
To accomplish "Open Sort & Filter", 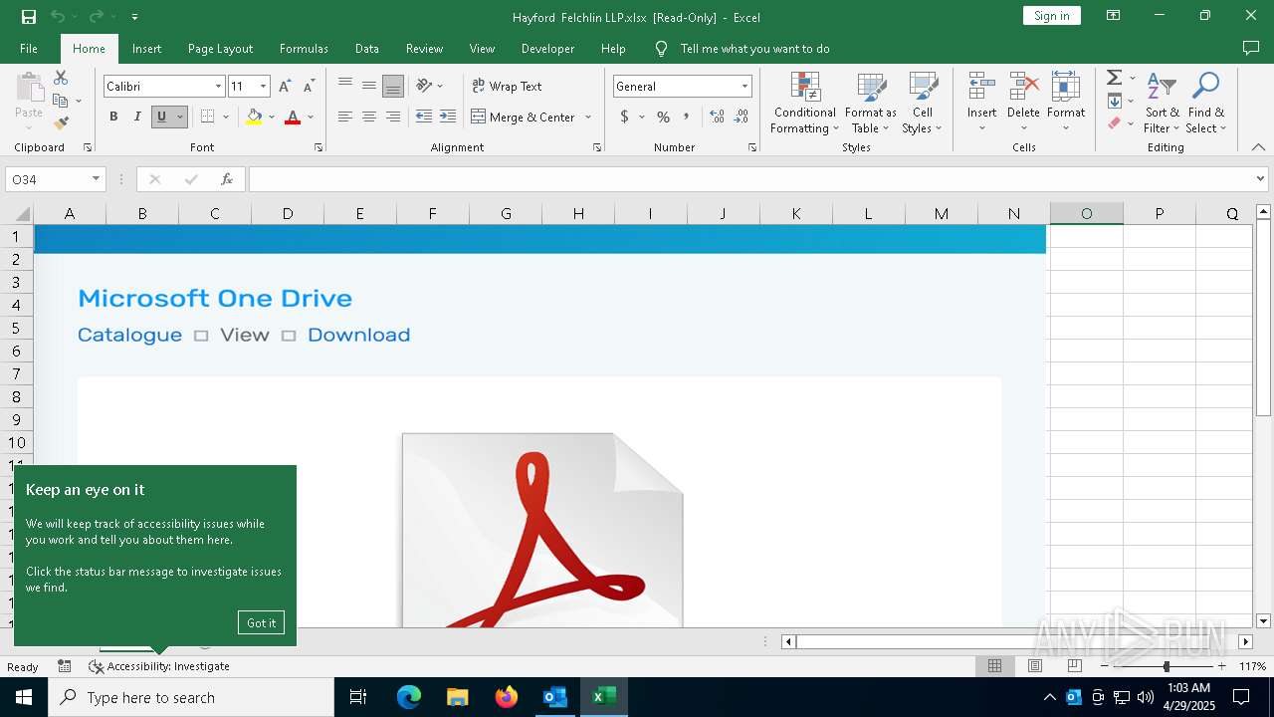I will click(x=1162, y=104).
